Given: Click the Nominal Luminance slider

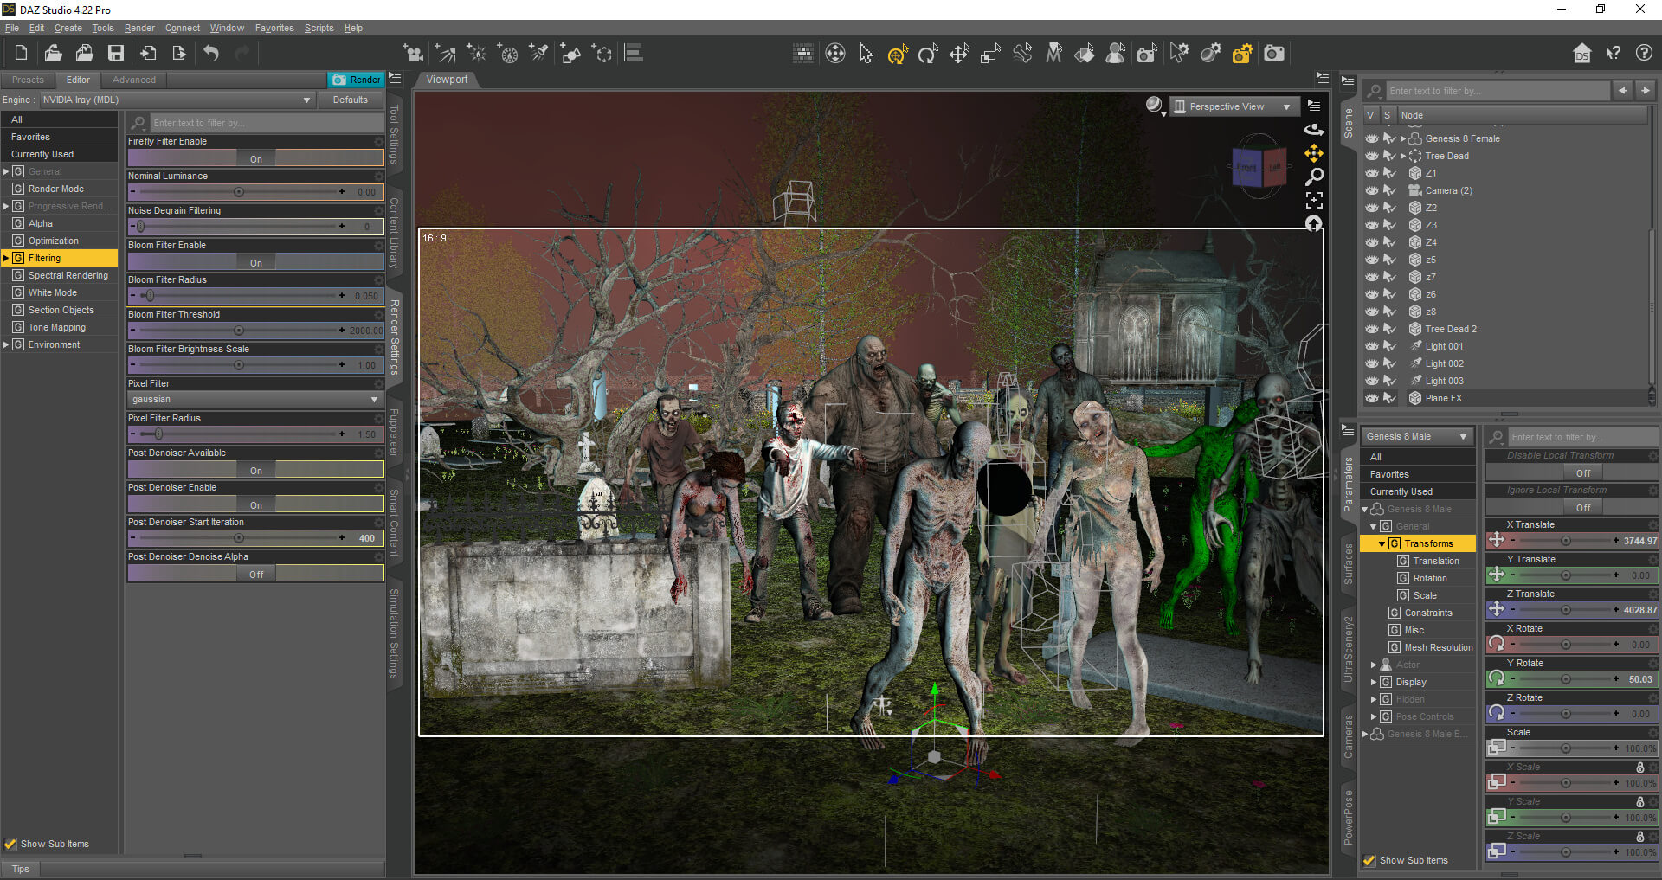Looking at the screenshot, I should point(239,192).
